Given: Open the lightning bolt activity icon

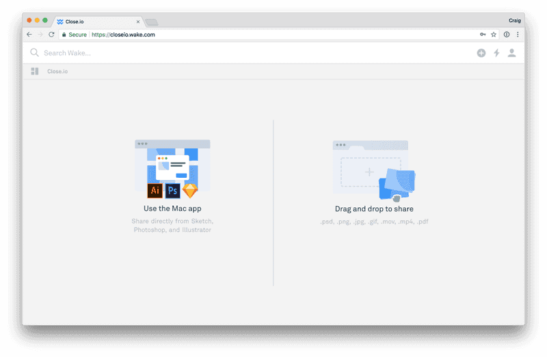Looking at the screenshot, I should pos(496,53).
